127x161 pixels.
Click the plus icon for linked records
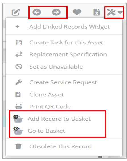17,27
